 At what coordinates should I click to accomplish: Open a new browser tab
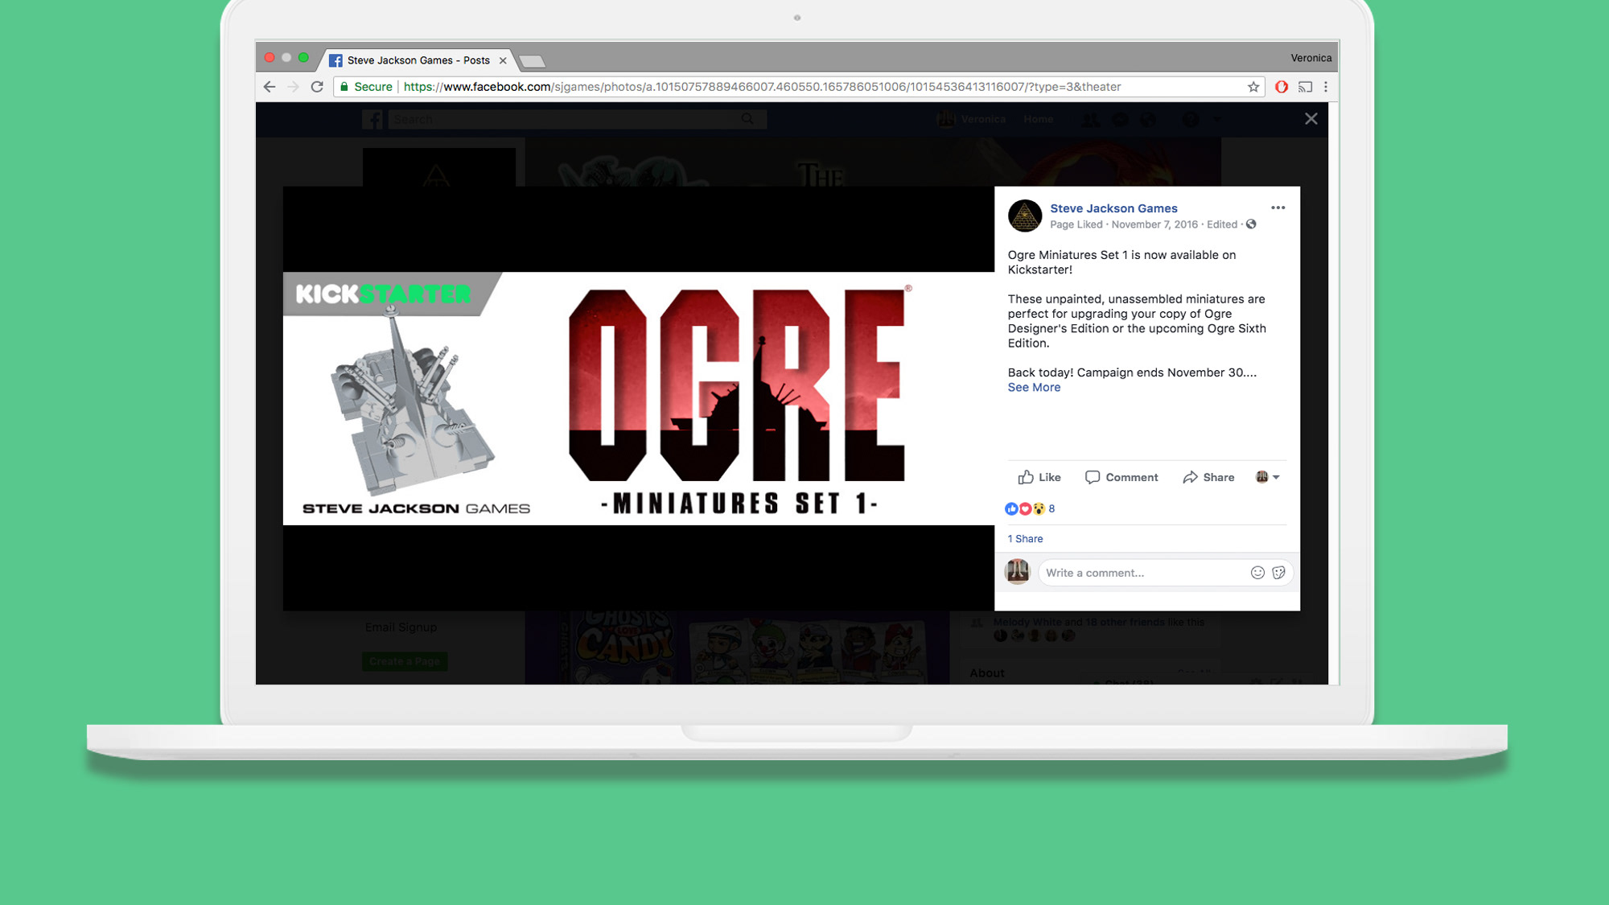pos(532,61)
